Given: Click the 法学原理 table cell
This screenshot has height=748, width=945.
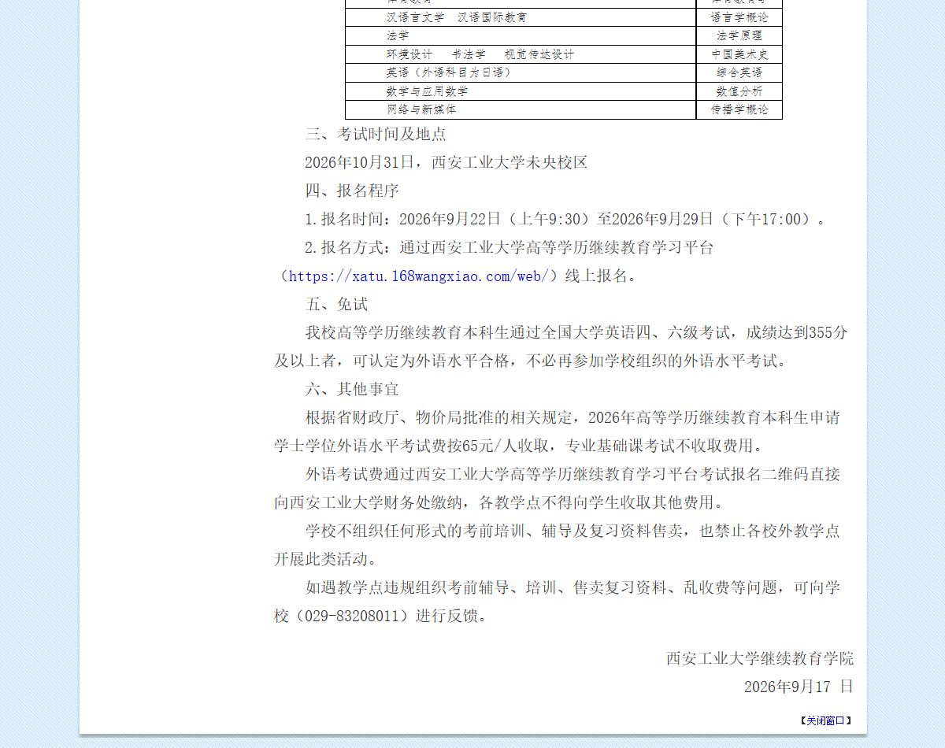Looking at the screenshot, I should (x=739, y=35).
